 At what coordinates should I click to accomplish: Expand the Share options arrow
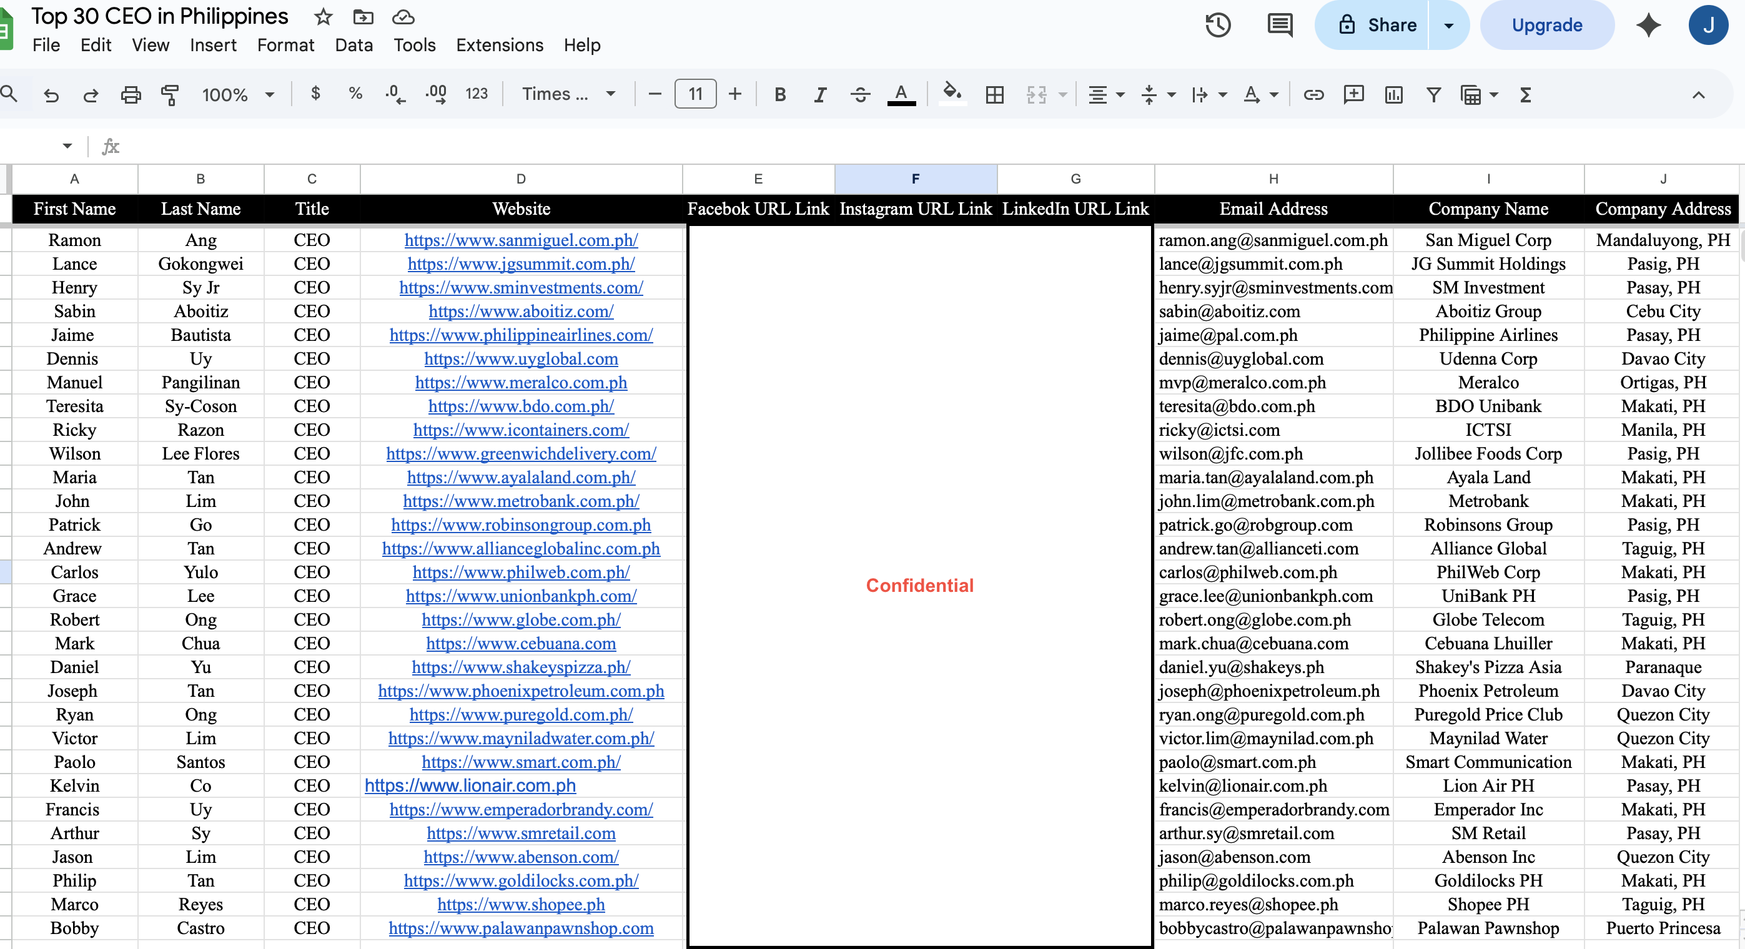coord(1448,26)
